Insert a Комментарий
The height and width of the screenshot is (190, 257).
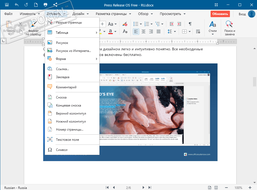72,87
